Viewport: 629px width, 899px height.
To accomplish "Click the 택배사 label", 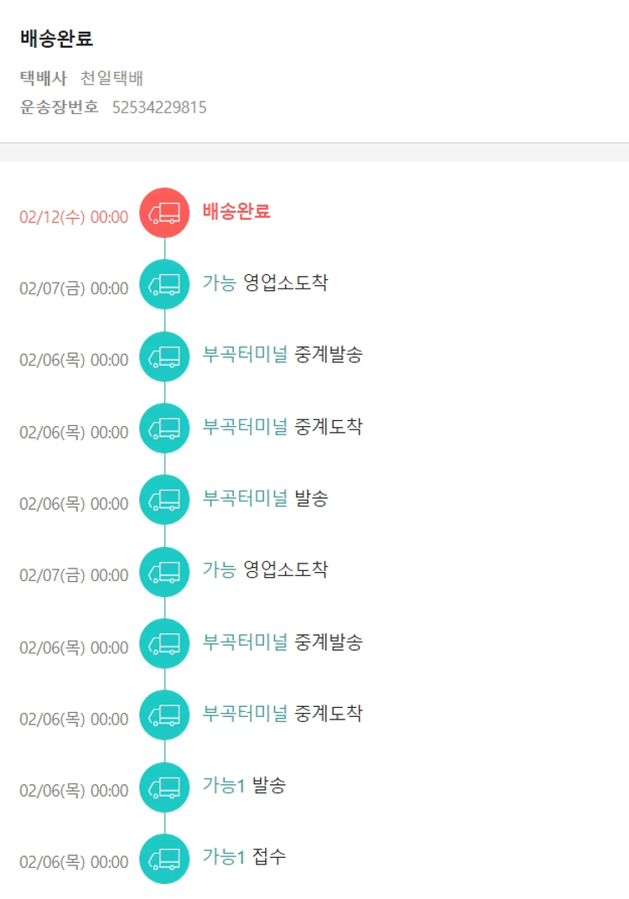I will coord(44,79).
